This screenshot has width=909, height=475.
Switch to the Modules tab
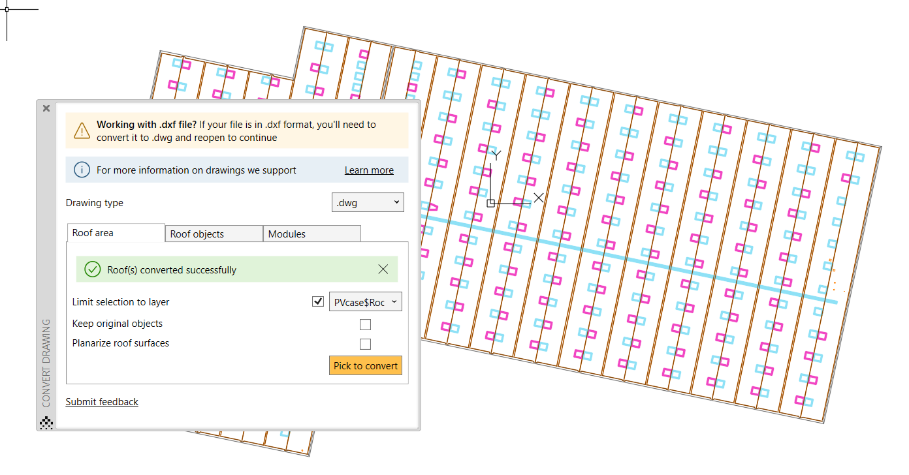tap(287, 234)
